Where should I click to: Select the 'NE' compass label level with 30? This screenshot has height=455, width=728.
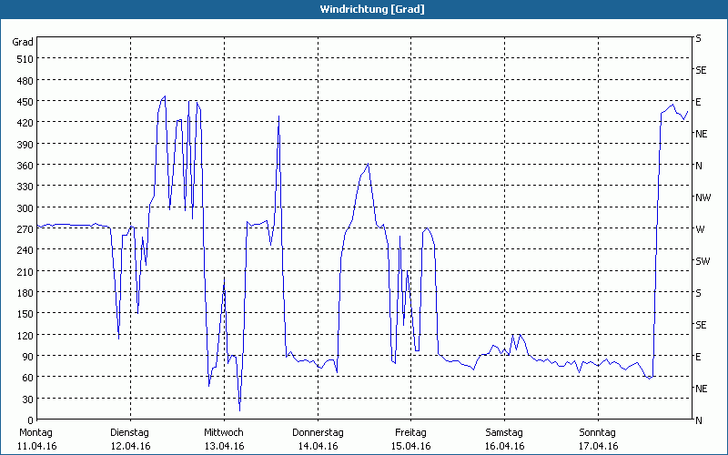(701, 389)
